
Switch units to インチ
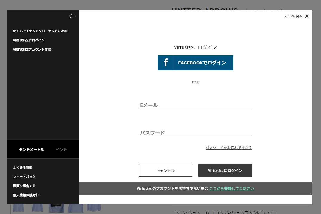[x=61, y=149]
